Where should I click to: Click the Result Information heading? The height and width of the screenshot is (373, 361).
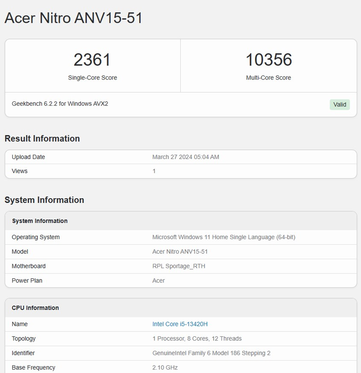click(42, 138)
